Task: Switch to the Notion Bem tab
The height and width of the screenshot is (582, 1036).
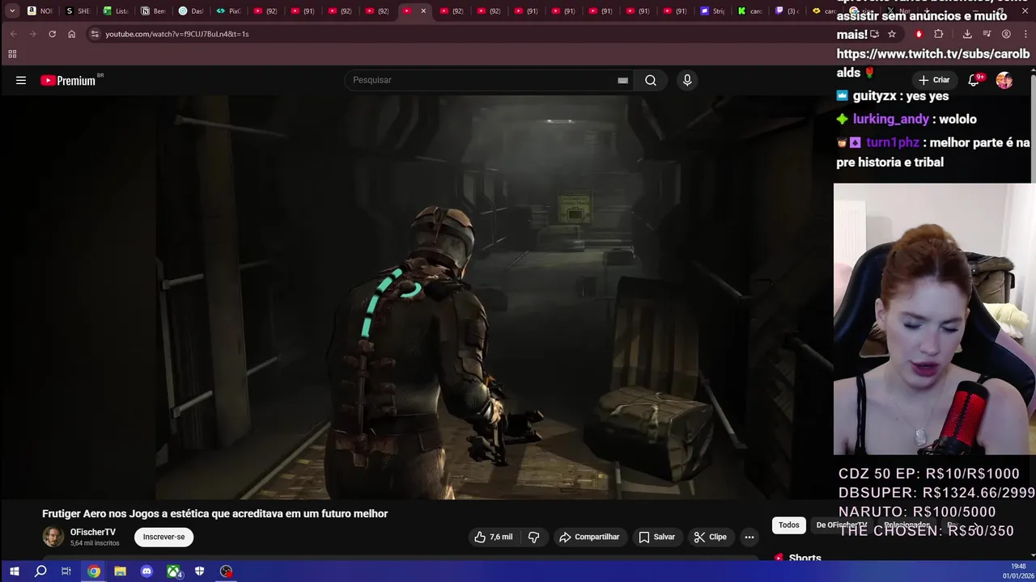Action: (x=153, y=11)
